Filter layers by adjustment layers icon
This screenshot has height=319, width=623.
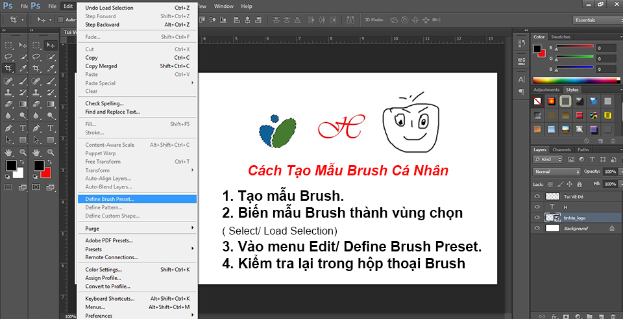(x=581, y=159)
